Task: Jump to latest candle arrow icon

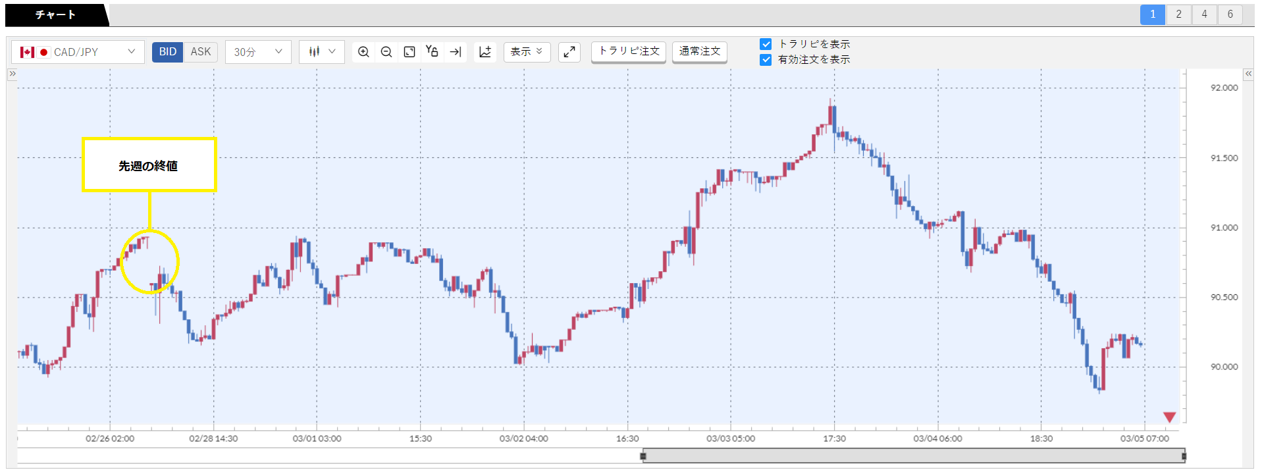Action: click(456, 52)
